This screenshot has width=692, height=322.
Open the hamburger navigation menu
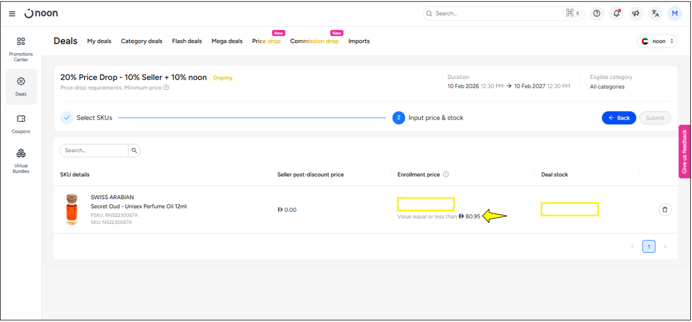click(12, 14)
